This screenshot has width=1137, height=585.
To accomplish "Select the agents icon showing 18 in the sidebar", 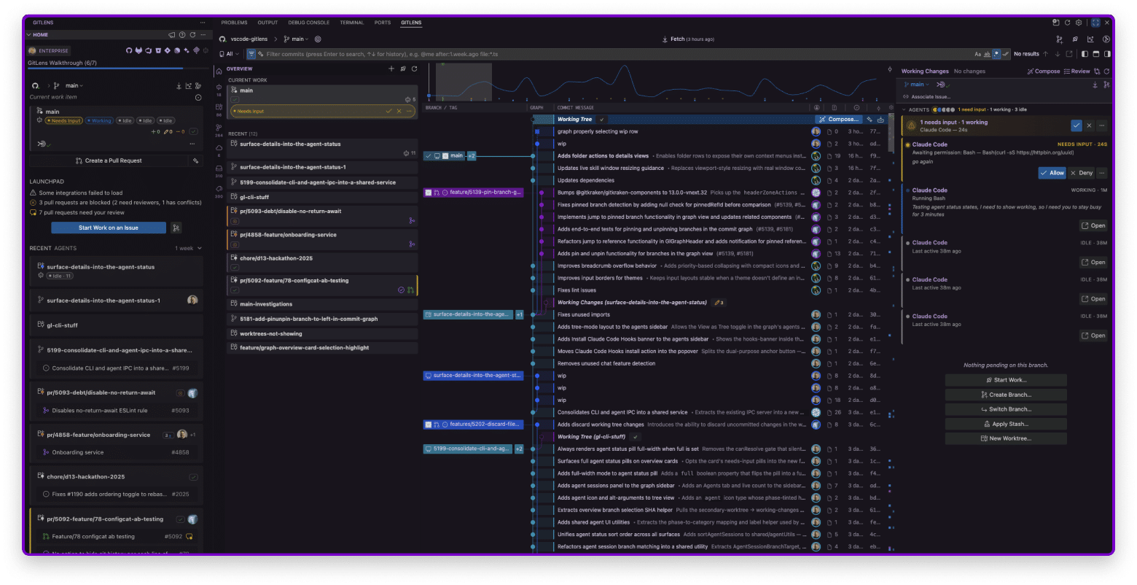I will pos(219,90).
